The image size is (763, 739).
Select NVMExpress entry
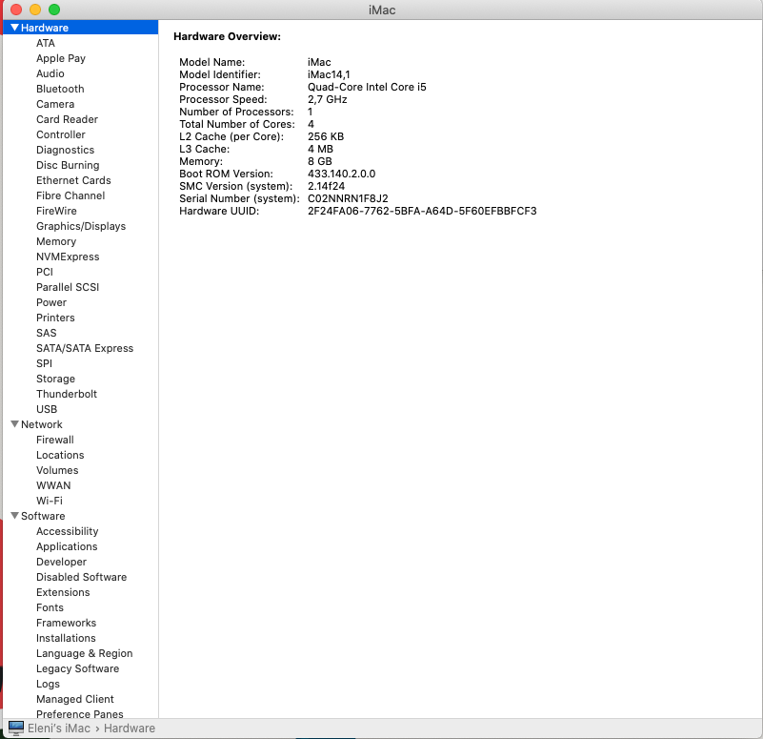[68, 257]
